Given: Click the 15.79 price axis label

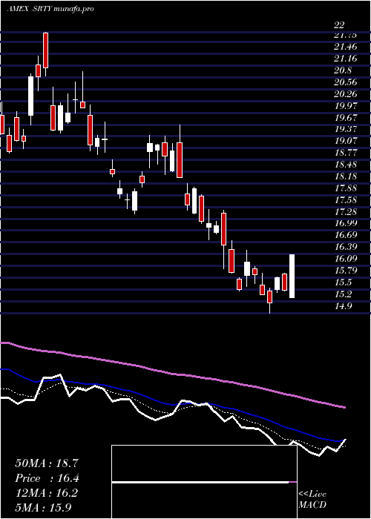Looking at the screenshot, I should pos(345,270).
